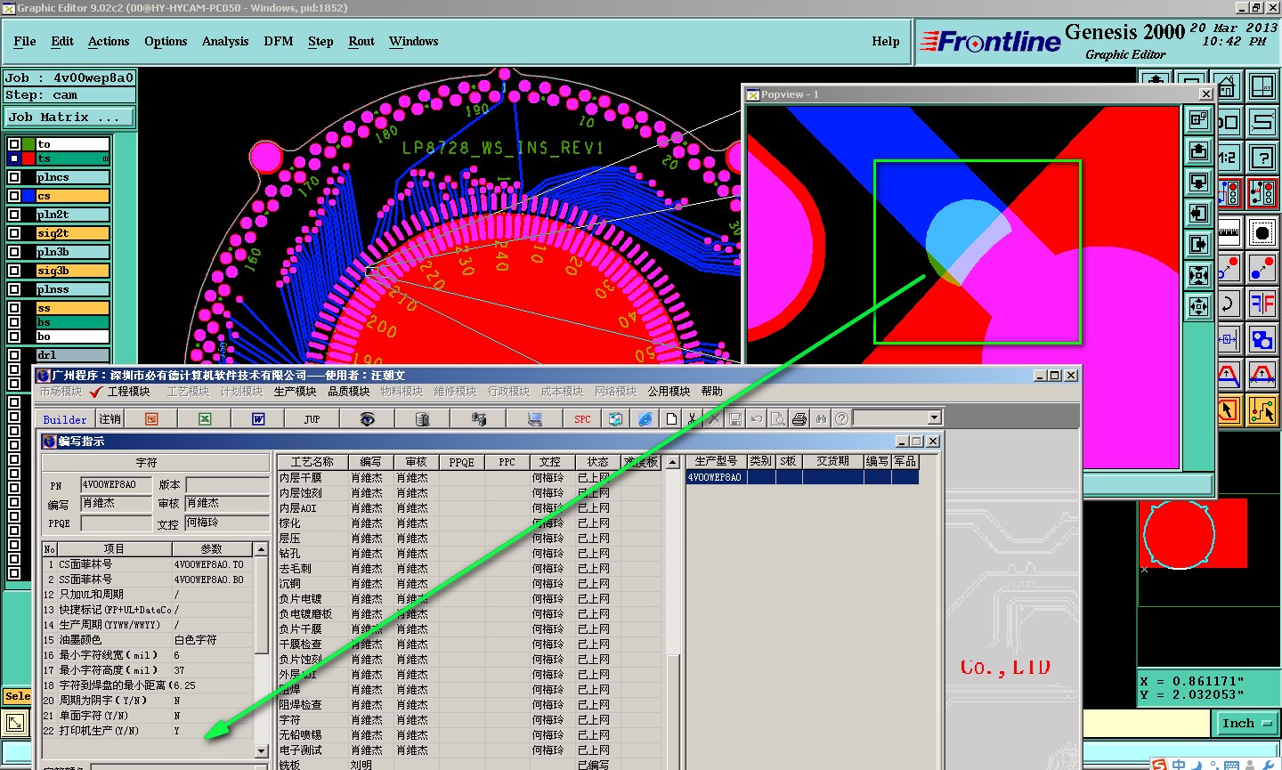Click the red-bordered traffic light netlist icon
The width and height of the screenshot is (1282, 770).
(x=1262, y=193)
